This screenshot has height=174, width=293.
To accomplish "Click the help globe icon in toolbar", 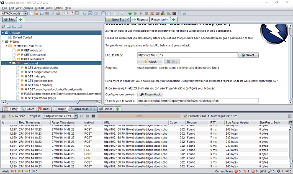I will point(185,13).
